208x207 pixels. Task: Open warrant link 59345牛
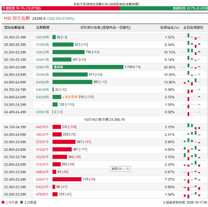[x=42, y=135]
